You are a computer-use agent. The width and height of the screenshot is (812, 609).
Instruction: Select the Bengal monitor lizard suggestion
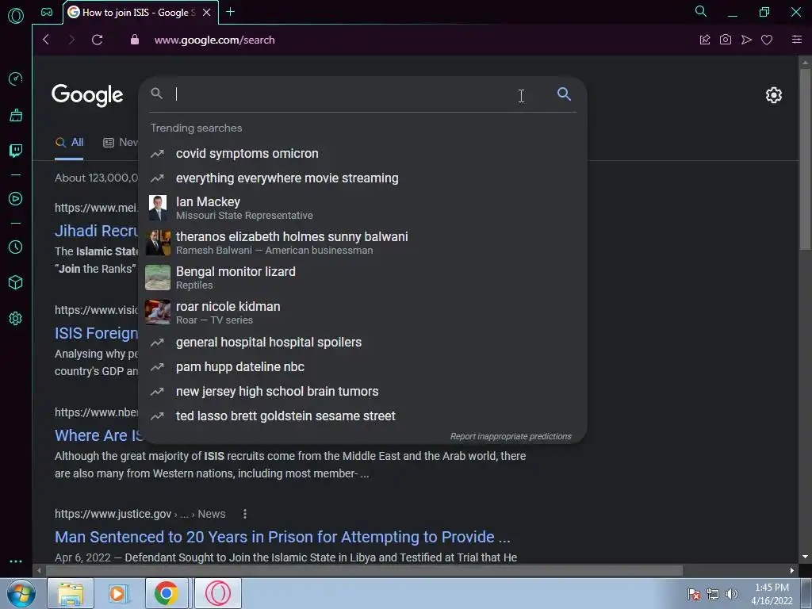pos(362,278)
